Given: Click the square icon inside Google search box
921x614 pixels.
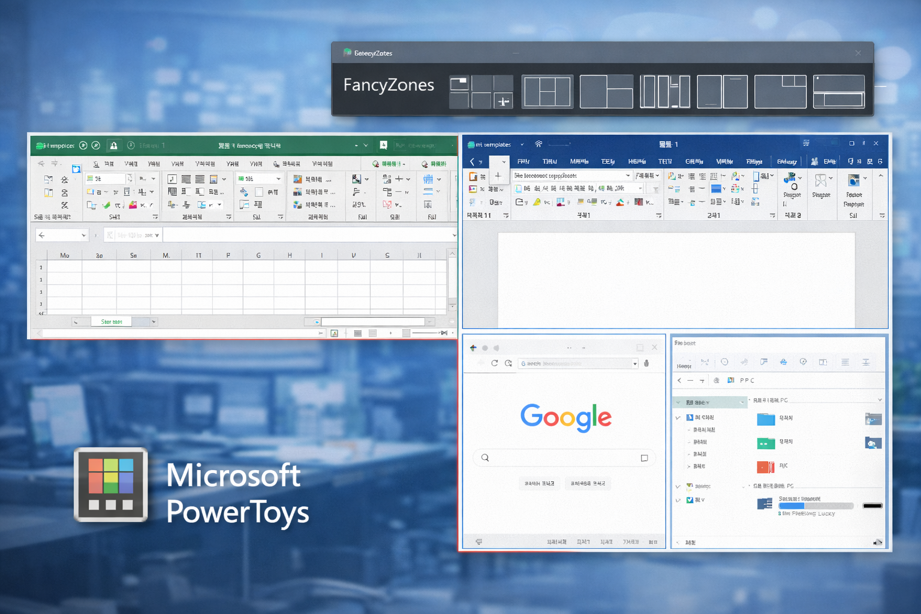Looking at the screenshot, I should [644, 458].
